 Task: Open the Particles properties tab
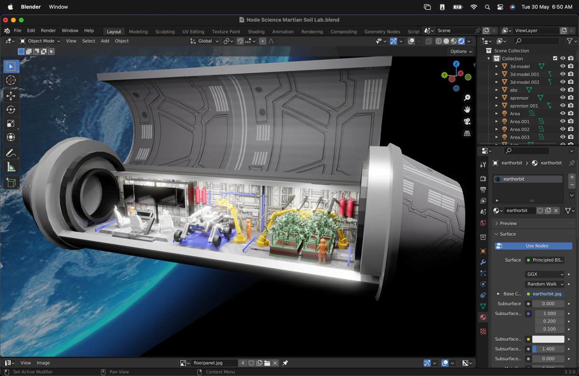(x=483, y=273)
